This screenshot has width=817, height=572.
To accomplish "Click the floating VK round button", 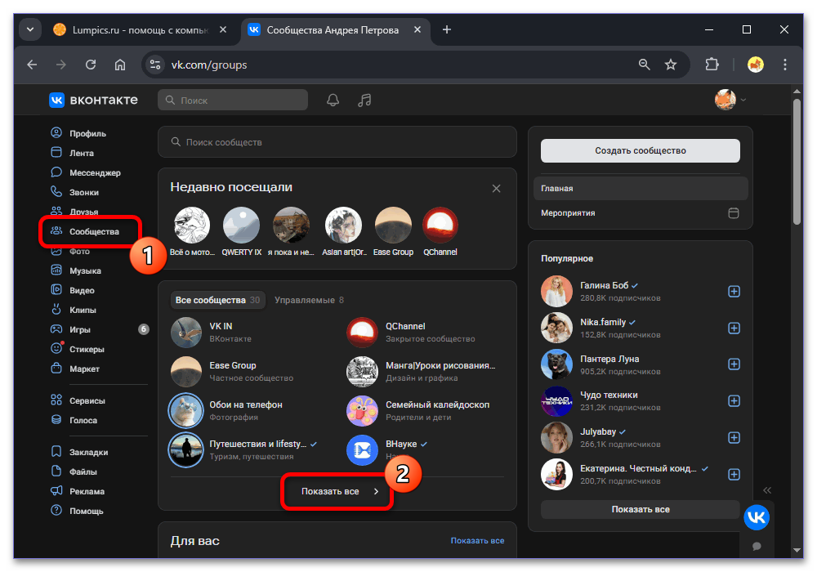I will [x=756, y=517].
